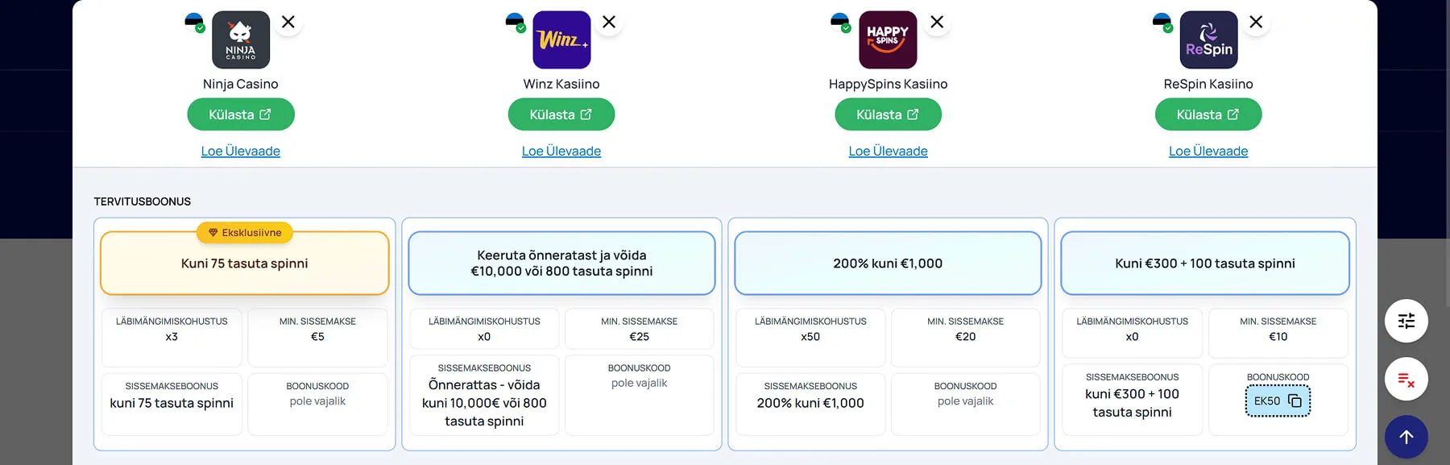Viewport: 1450px width, 465px height.
Task: Remove ReSpin Kasiino from comparison
Action: (x=1256, y=23)
